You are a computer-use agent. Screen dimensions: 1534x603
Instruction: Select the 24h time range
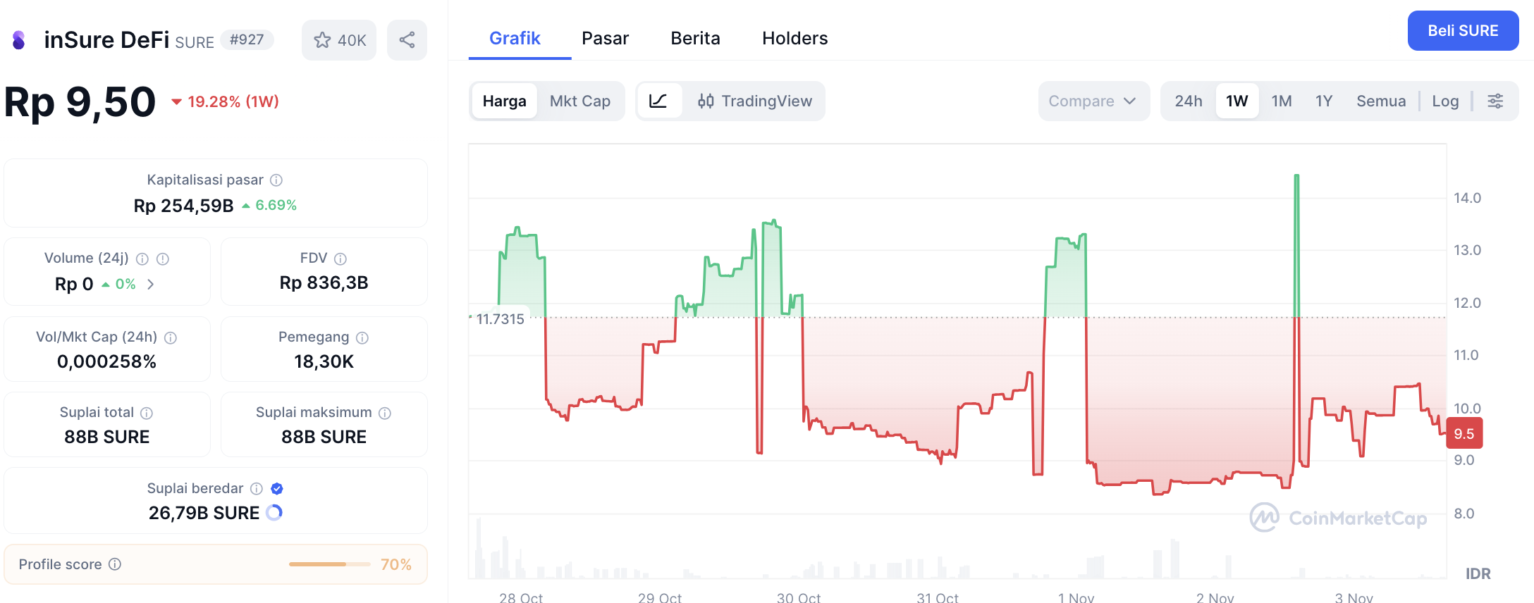tap(1188, 101)
